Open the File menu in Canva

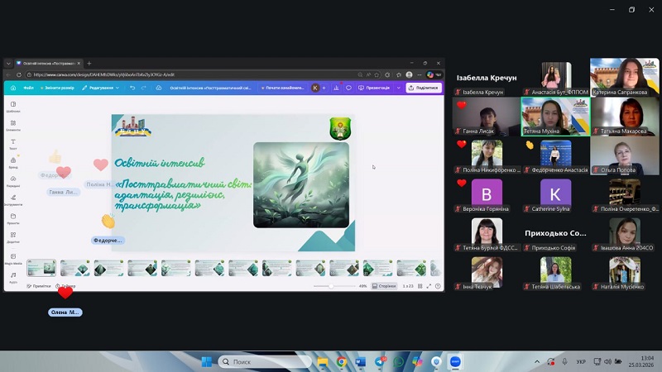pyautogui.click(x=26, y=88)
